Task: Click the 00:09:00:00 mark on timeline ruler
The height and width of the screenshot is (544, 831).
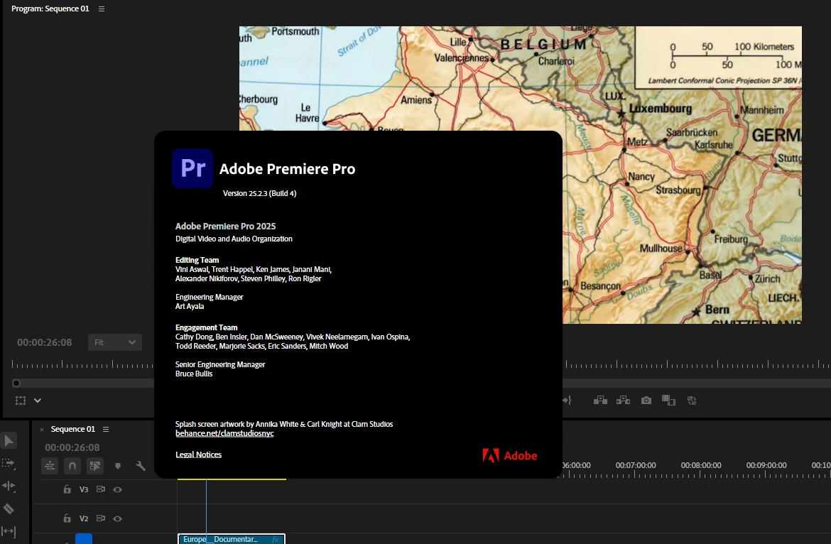Action: [x=766, y=466]
